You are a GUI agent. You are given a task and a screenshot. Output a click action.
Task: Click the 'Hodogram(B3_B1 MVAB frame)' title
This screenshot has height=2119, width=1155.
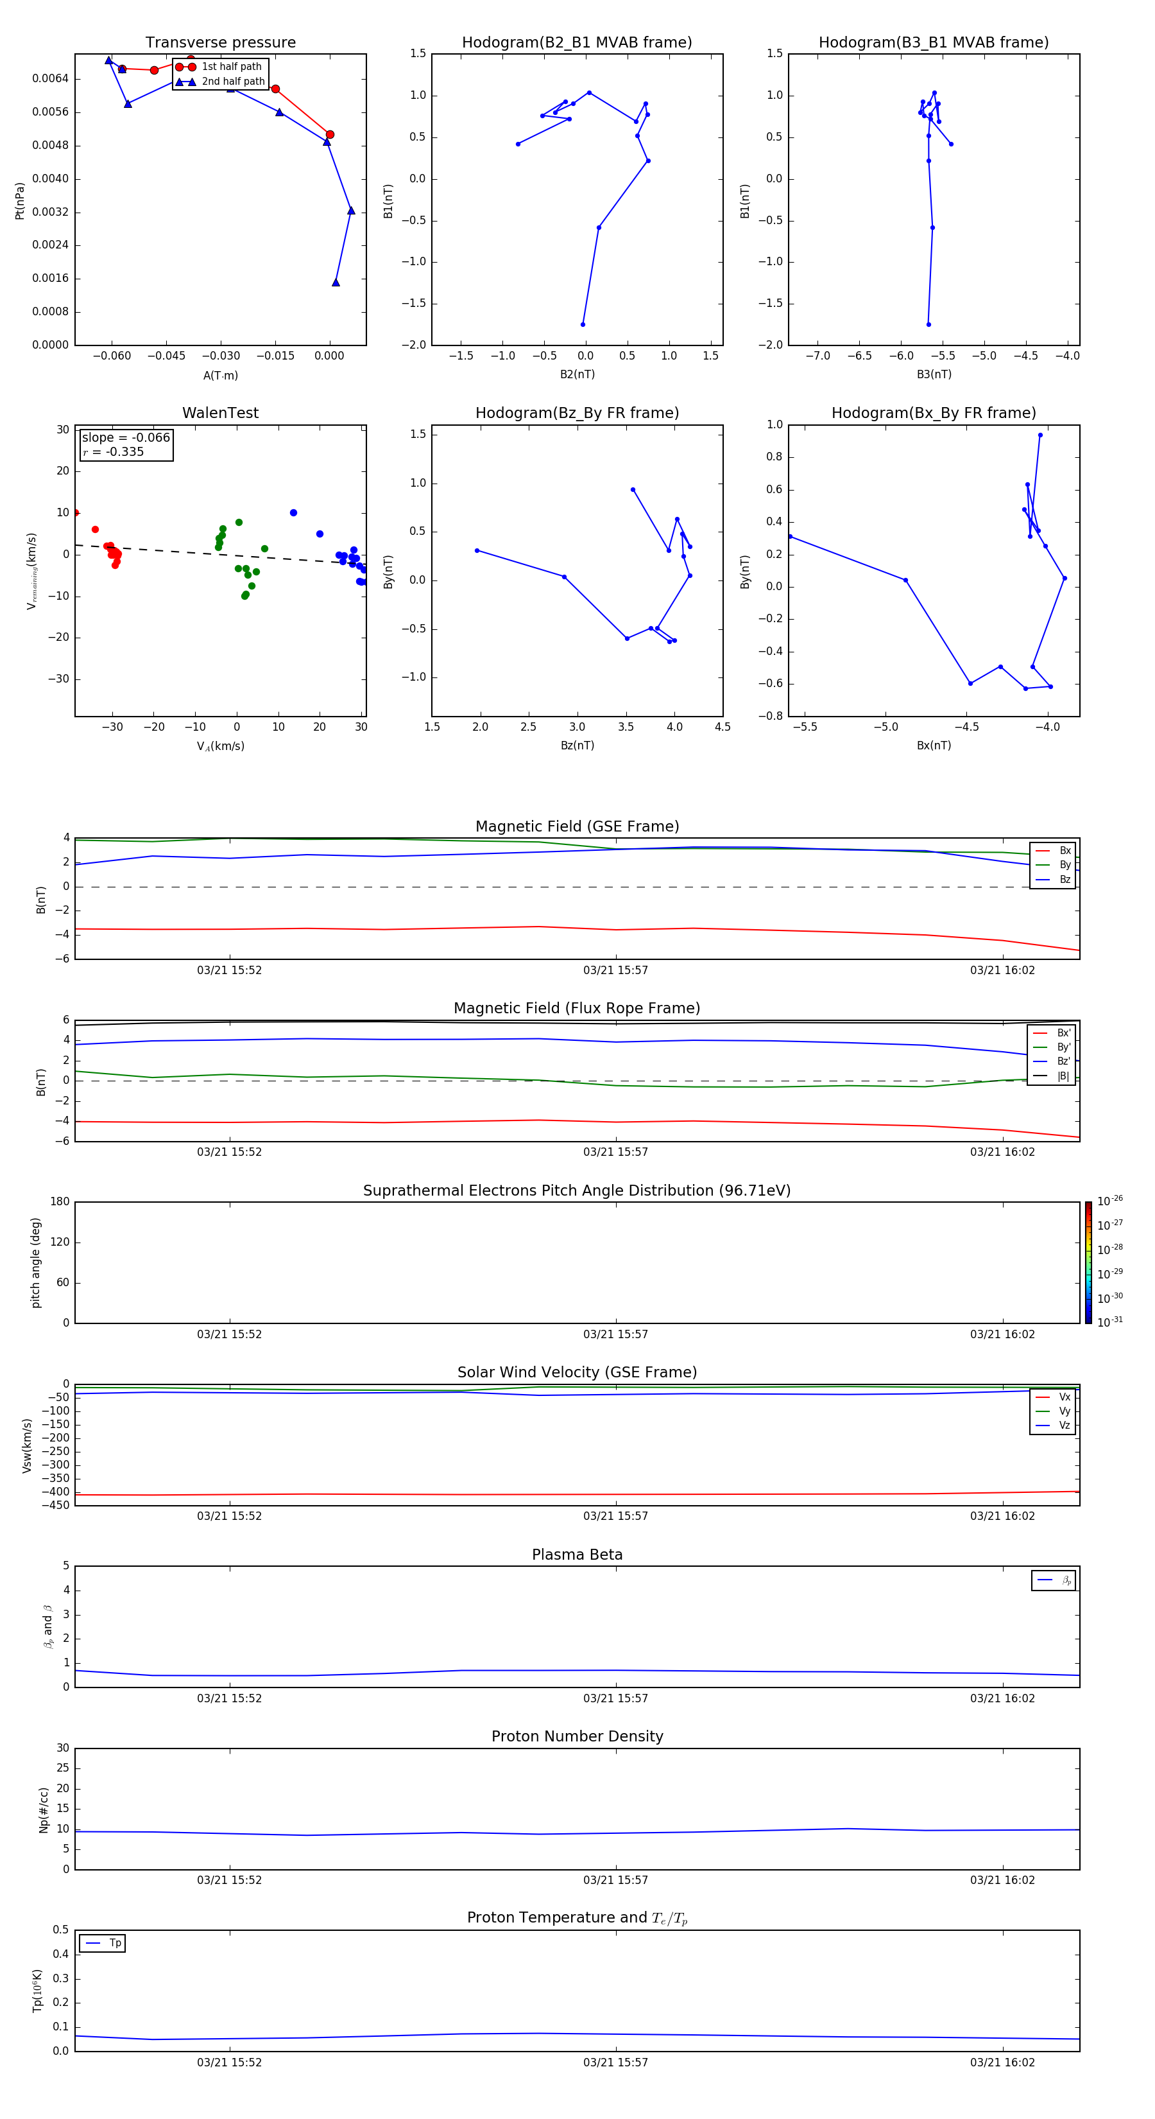click(x=934, y=43)
